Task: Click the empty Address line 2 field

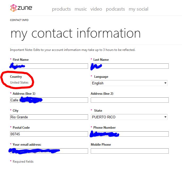Action: pyautogui.click(x=130, y=100)
